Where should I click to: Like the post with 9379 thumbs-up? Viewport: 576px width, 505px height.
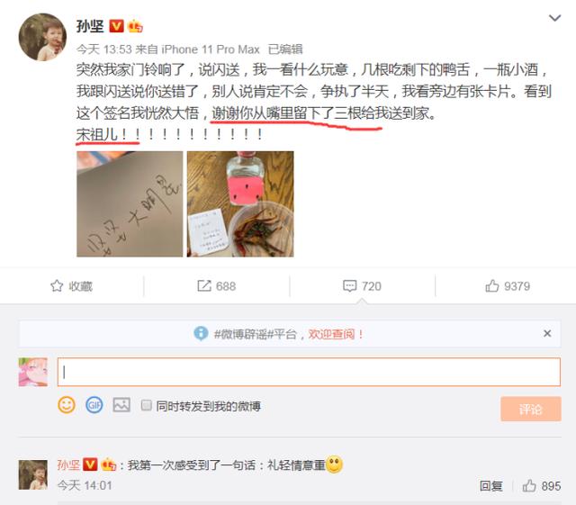[508, 286]
